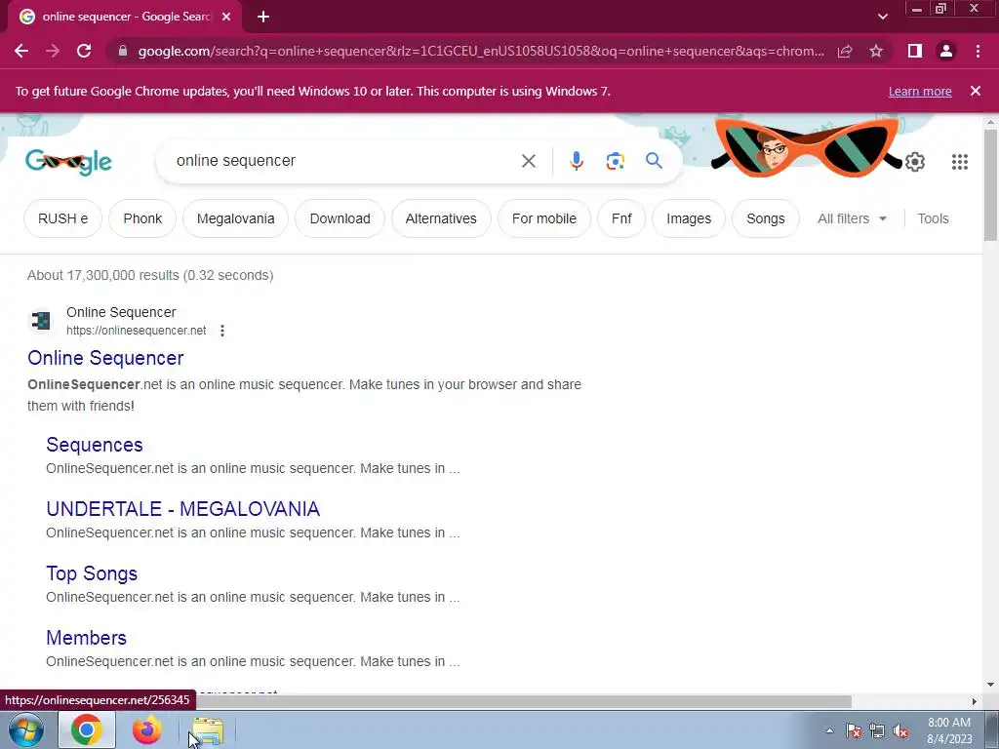Viewport: 999px width, 749px height.
Task: Select the Phonk filter chip
Action: pyautogui.click(x=142, y=218)
